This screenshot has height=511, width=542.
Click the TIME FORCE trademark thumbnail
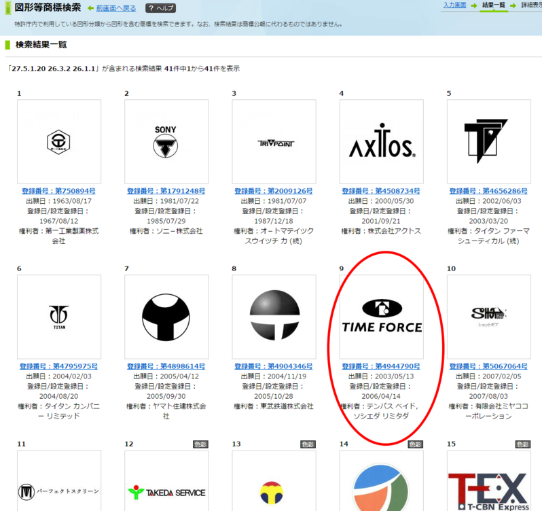pos(382,317)
